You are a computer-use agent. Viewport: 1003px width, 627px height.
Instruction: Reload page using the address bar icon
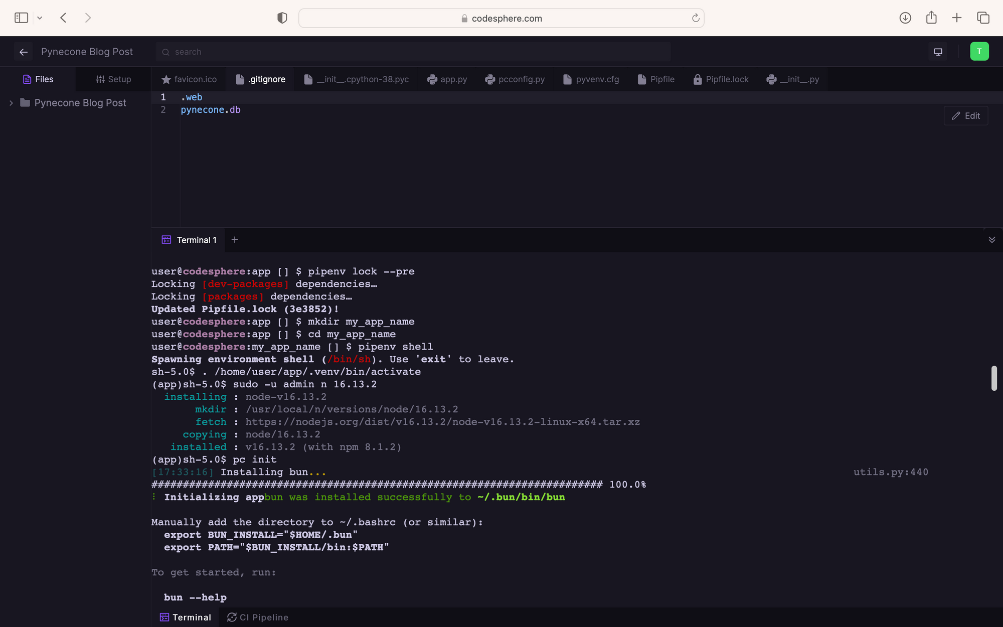click(x=696, y=18)
